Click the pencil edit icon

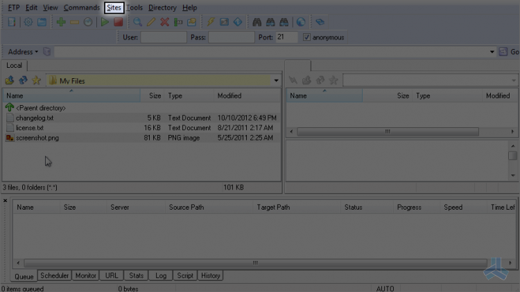pos(151,22)
